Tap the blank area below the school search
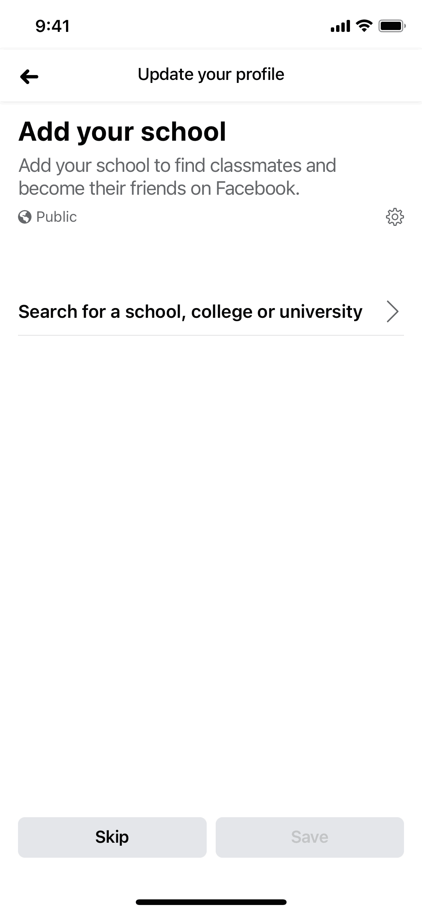 point(211,574)
